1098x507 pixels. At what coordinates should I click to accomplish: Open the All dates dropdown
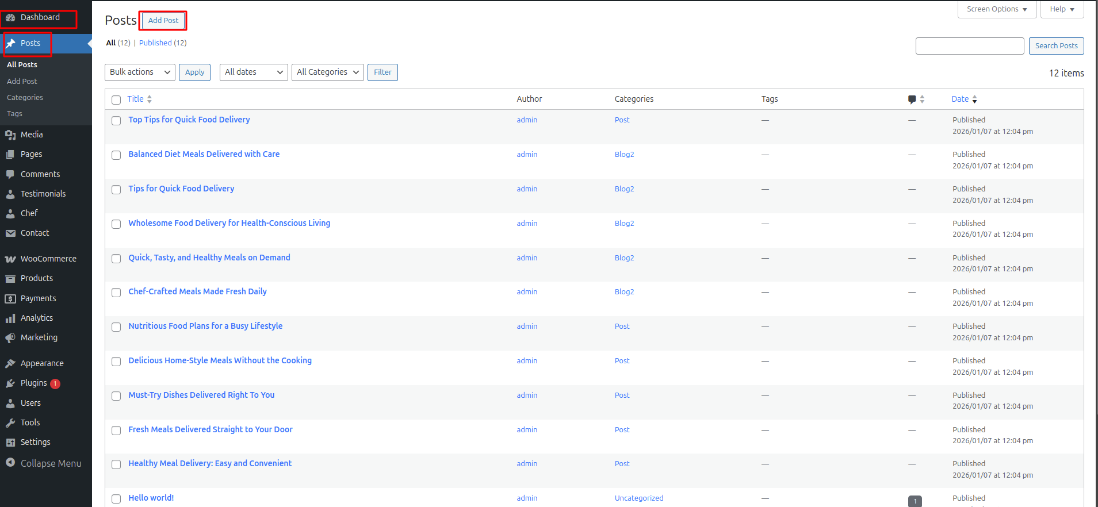point(254,72)
